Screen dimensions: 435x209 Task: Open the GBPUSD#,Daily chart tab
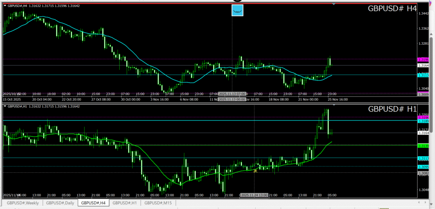click(60, 203)
